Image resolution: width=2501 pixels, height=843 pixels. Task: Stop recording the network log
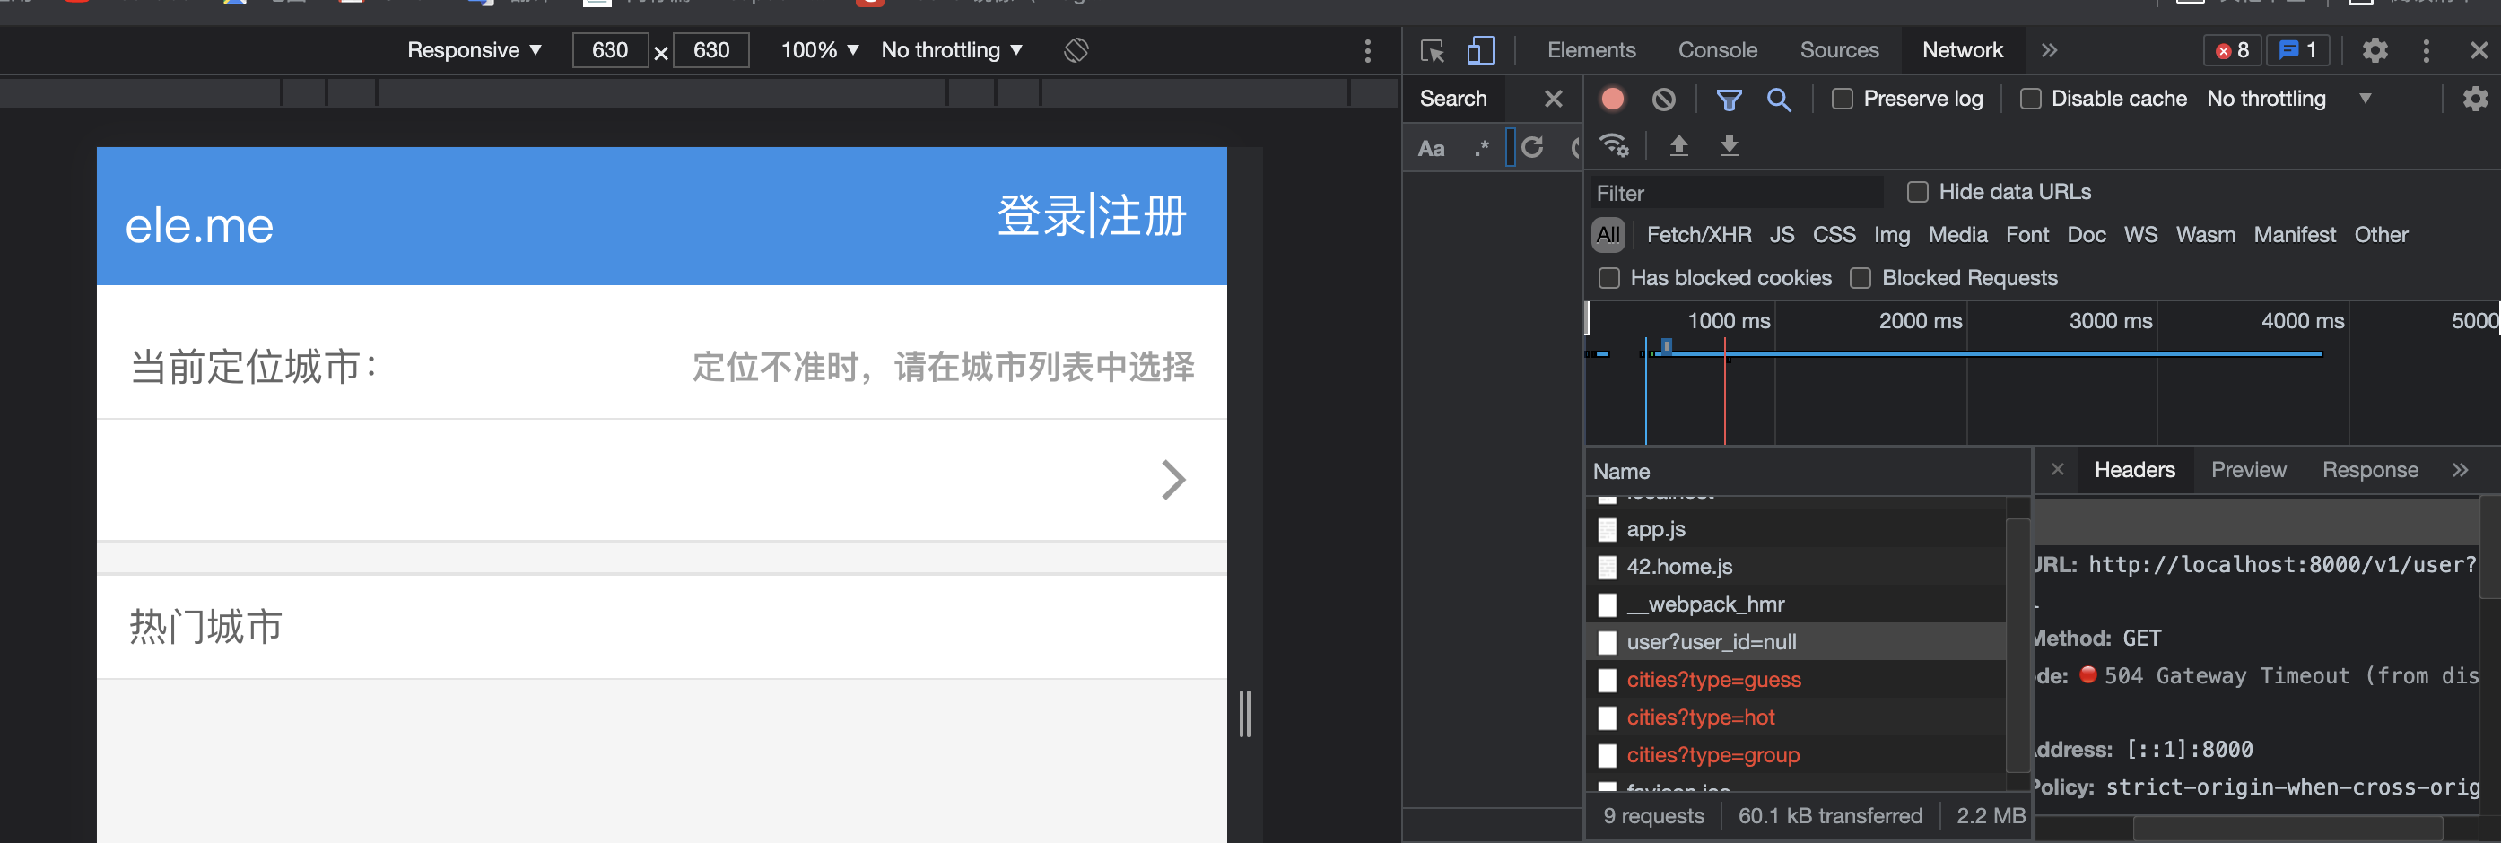(x=1613, y=99)
